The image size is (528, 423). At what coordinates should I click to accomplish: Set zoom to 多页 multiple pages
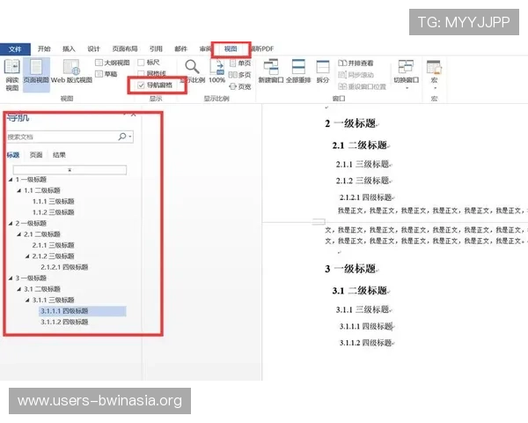[x=239, y=75]
